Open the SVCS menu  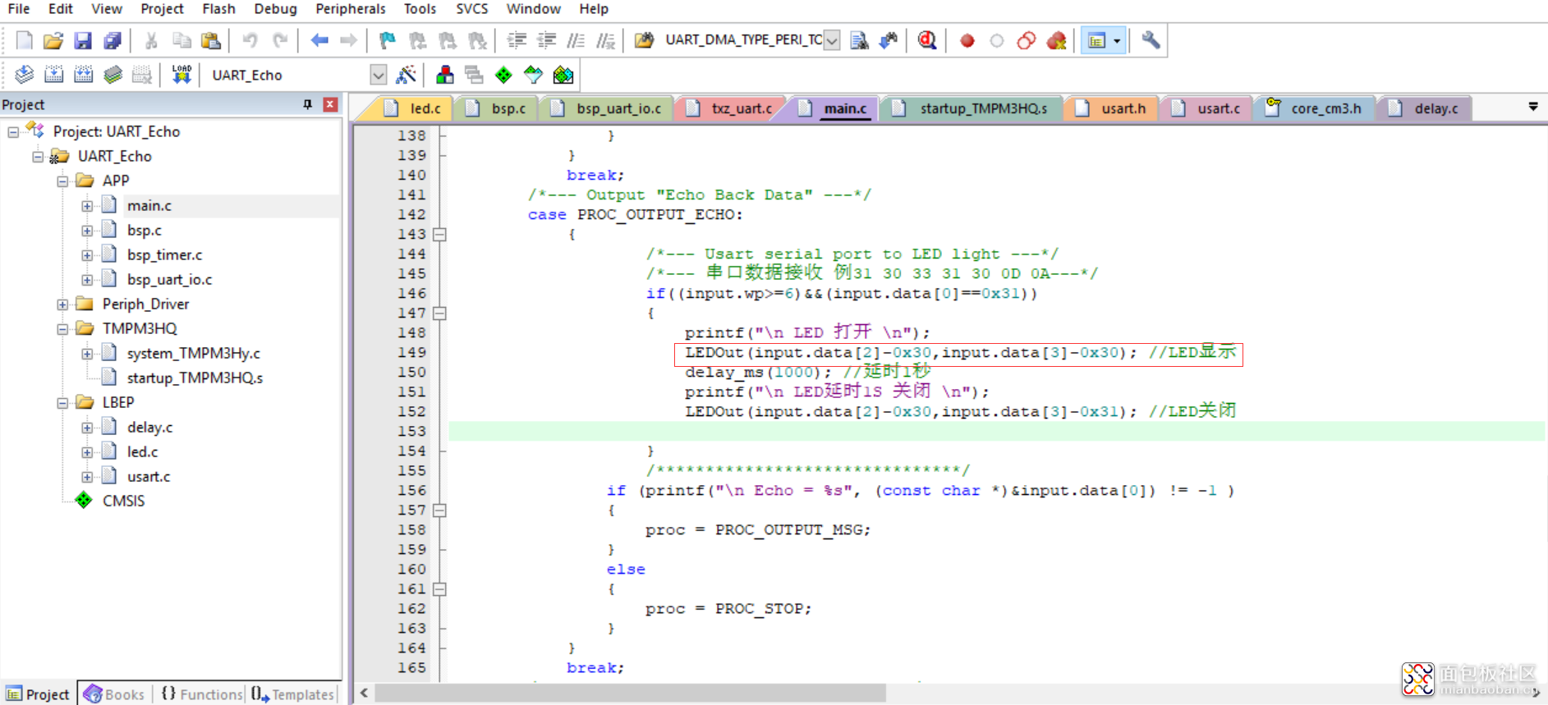click(471, 9)
